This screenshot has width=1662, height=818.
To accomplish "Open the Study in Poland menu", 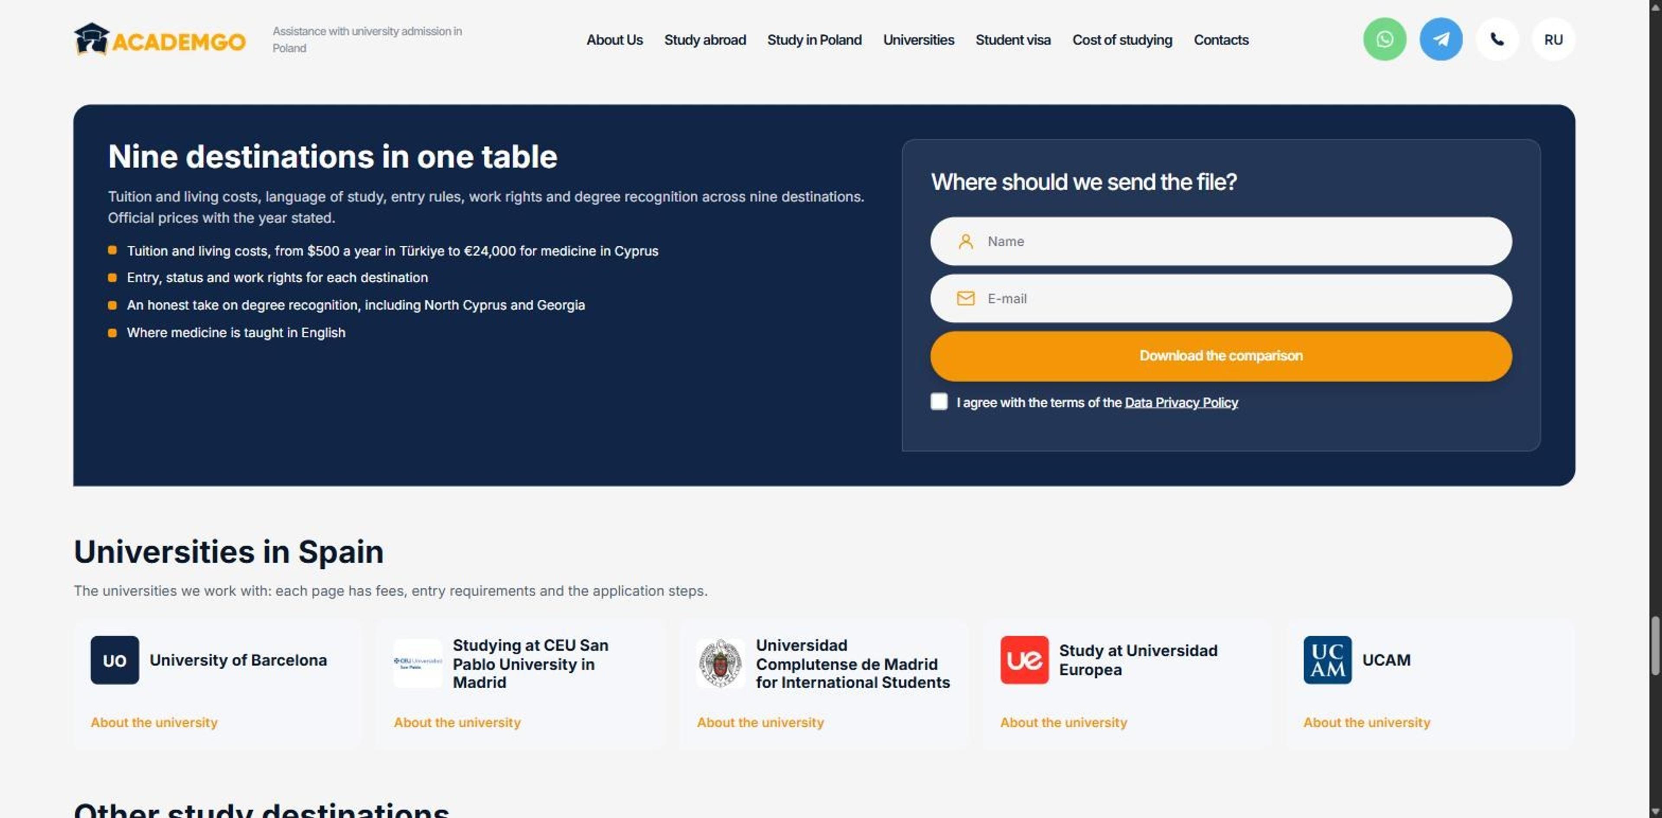I will (x=814, y=40).
